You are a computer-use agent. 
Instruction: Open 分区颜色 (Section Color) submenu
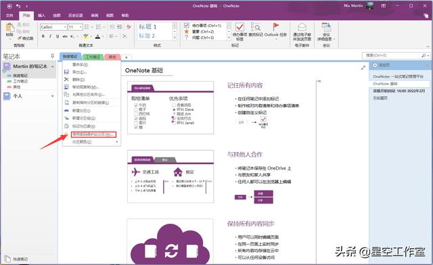coord(92,142)
